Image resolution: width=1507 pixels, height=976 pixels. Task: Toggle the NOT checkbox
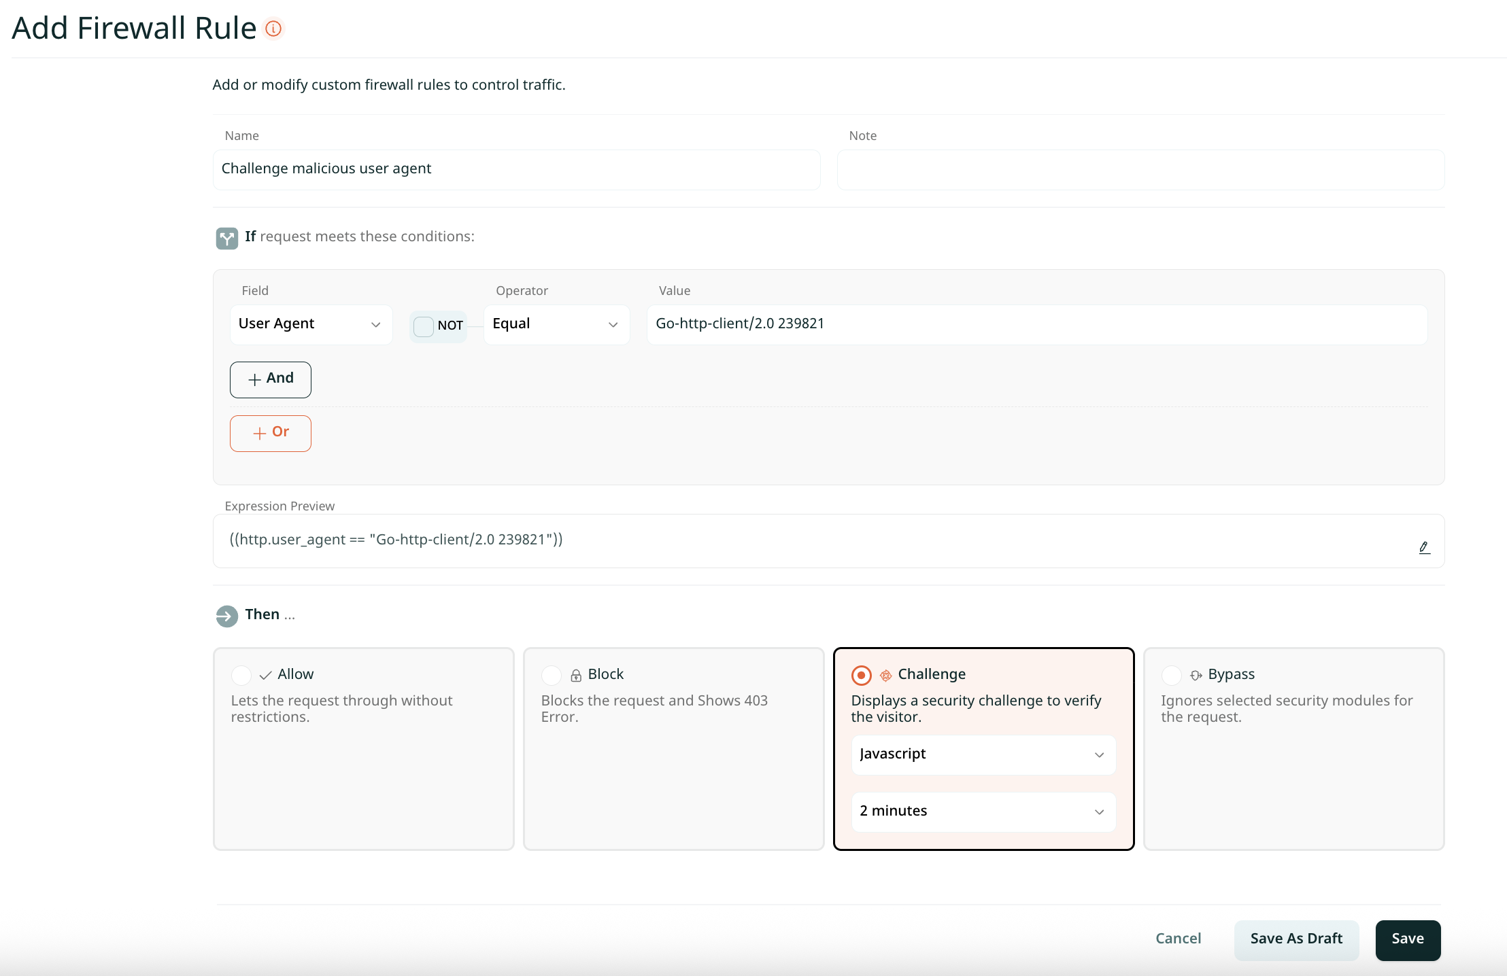pyautogui.click(x=424, y=326)
